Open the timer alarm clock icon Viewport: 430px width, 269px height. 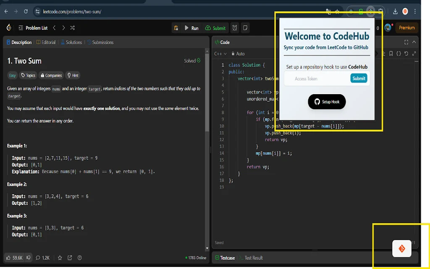pyautogui.click(x=235, y=28)
